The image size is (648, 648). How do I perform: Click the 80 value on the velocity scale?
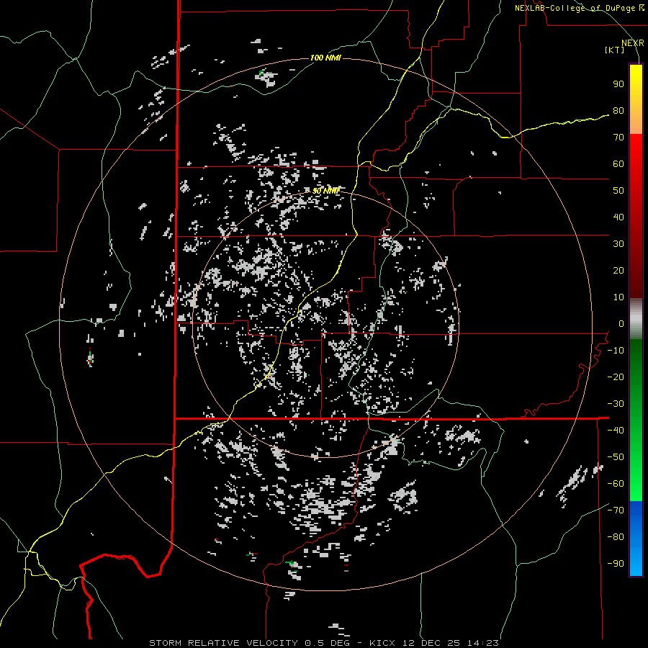click(618, 110)
